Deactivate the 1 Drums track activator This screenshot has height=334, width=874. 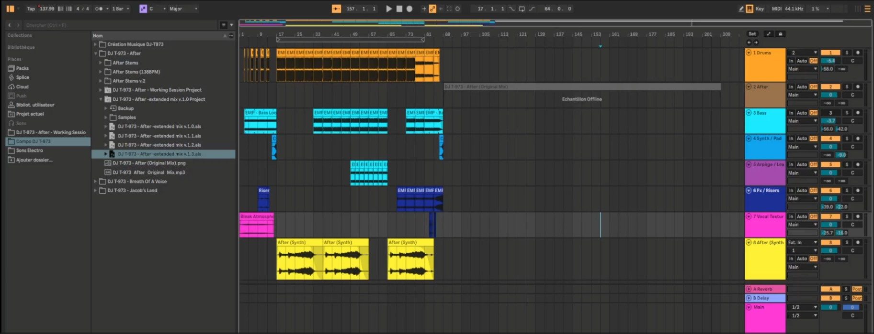pyautogui.click(x=830, y=53)
